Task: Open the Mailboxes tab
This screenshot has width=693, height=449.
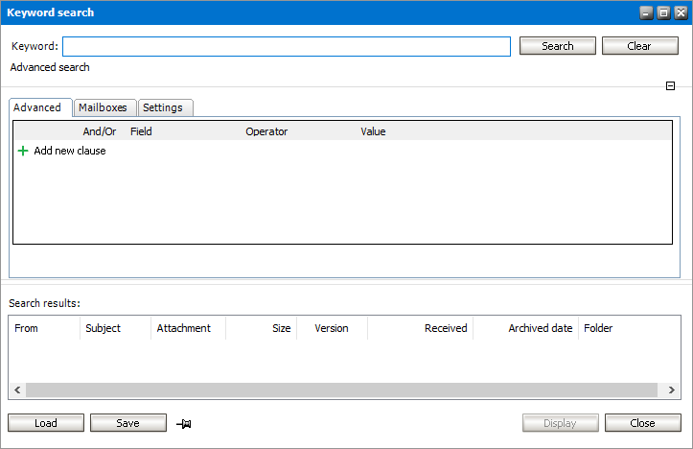Action: point(105,107)
